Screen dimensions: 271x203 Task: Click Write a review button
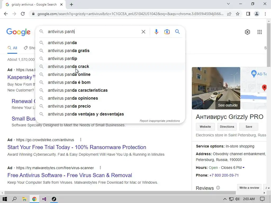[249, 188]
